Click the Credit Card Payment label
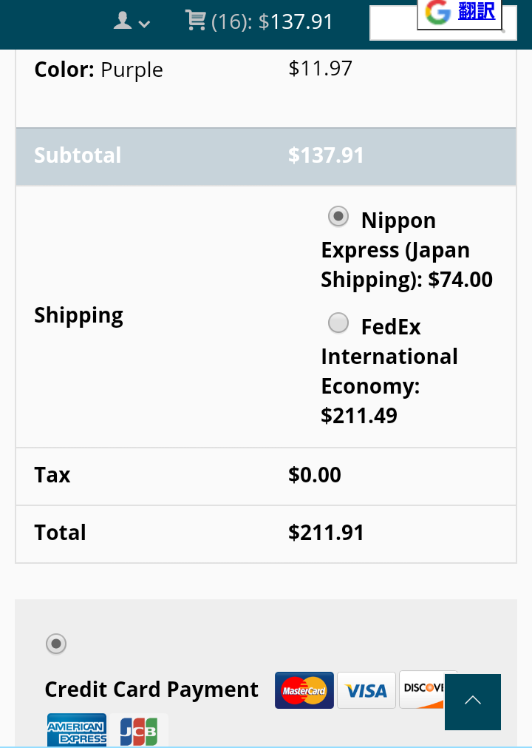 [151, 690]
